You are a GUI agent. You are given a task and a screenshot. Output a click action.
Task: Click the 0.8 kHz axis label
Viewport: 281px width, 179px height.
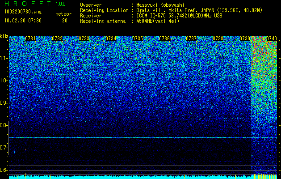tap(4, 125)
